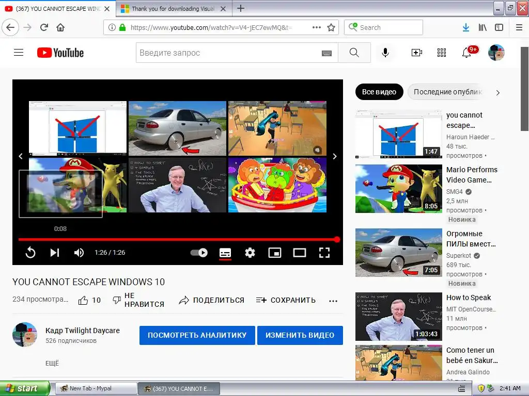Screen dimensions: 529x396
Task: Open page actions three-dot menu in address bar
Action: point(317,27)
